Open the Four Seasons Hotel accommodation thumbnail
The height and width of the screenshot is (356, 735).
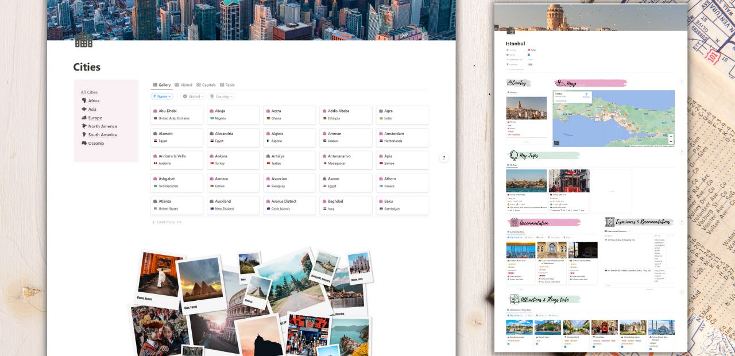coord(552,250)
